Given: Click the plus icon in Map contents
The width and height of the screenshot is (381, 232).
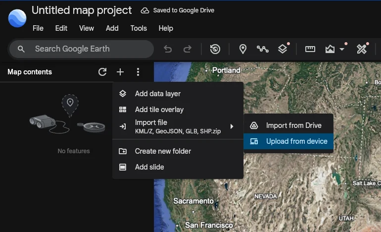Looking at the screenshot, I should pyautogui.click(x=120, y=72).
